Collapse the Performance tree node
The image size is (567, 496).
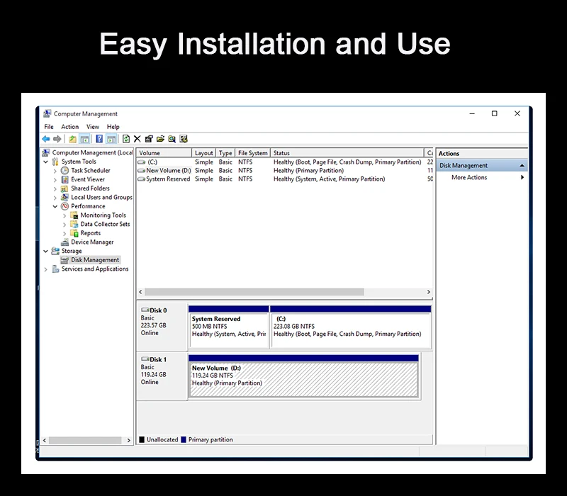55,206
